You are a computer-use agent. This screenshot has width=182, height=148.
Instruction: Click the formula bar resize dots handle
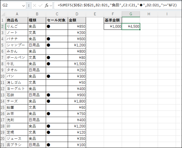[29, 5]
